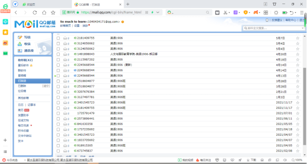Viewport: 307px width, 164px height.
Task: Star the mail dated 2021/02/08
Action: pyautogui.click(x=298, y=151)
